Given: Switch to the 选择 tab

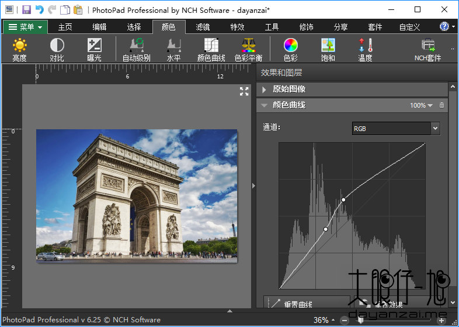Looking at the screenshot, I should [x=134, y=27].
